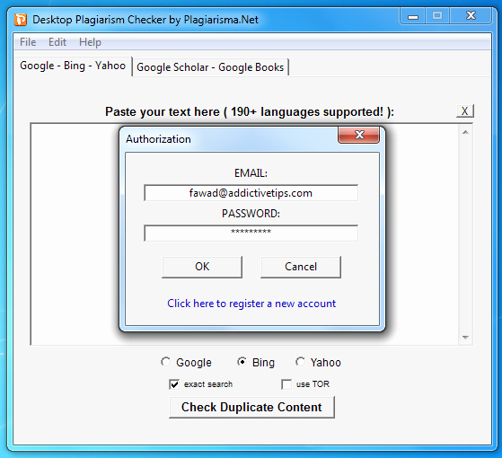Enable the use TOR checkbox
This screenshot has width=502, height=458.
click(286, 384)
